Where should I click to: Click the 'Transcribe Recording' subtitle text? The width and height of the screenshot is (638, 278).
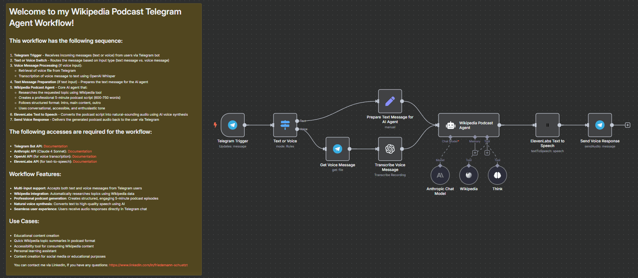click(390, 175)
